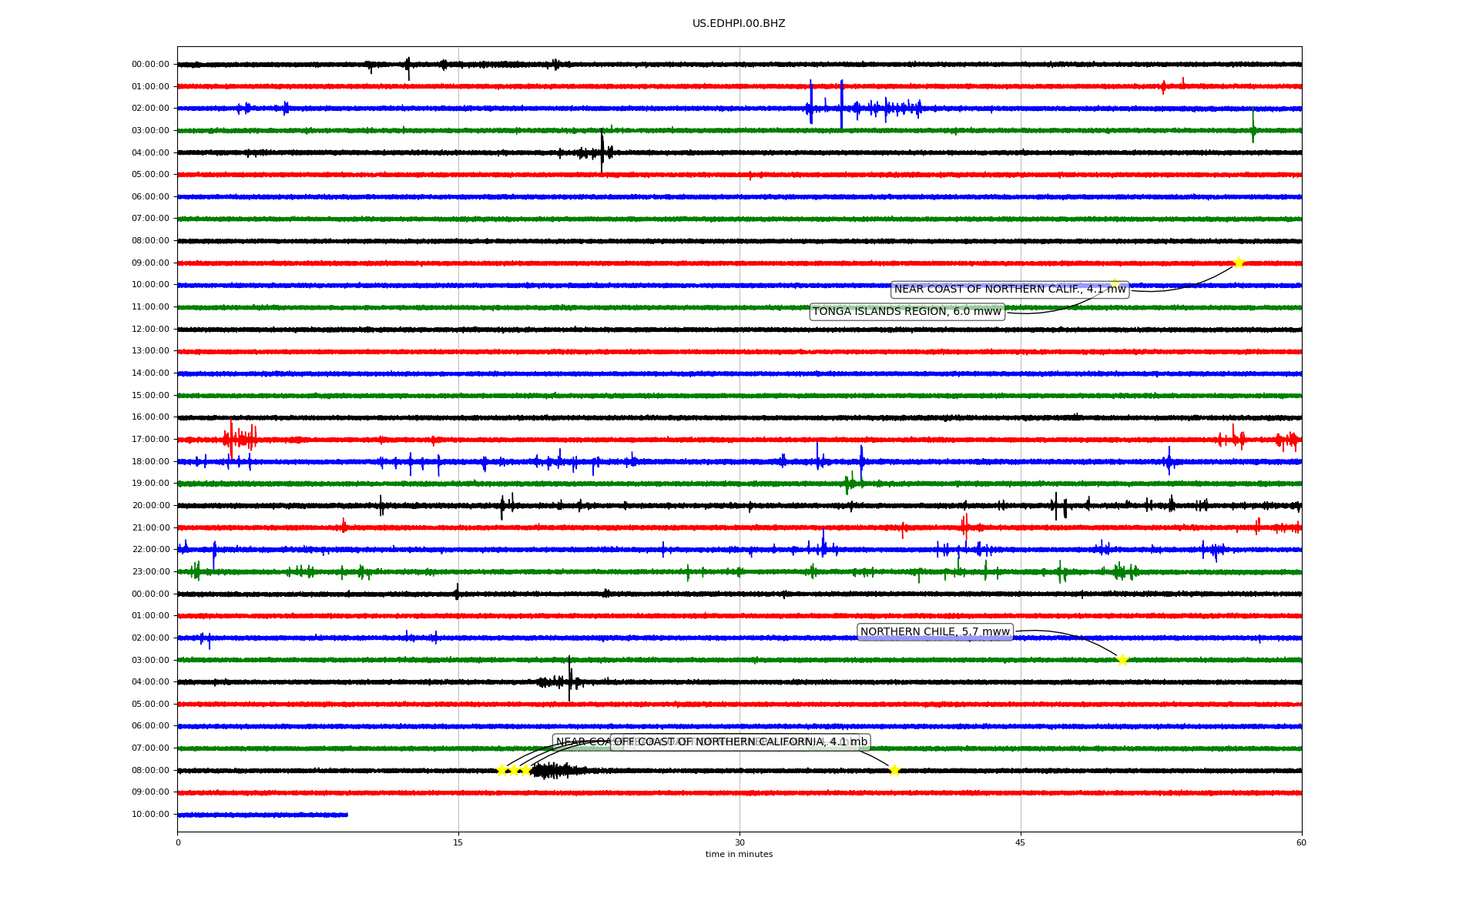Click the 14:00:00 time label
Viewport: 1479px width, 924px height.
(150, 373)
